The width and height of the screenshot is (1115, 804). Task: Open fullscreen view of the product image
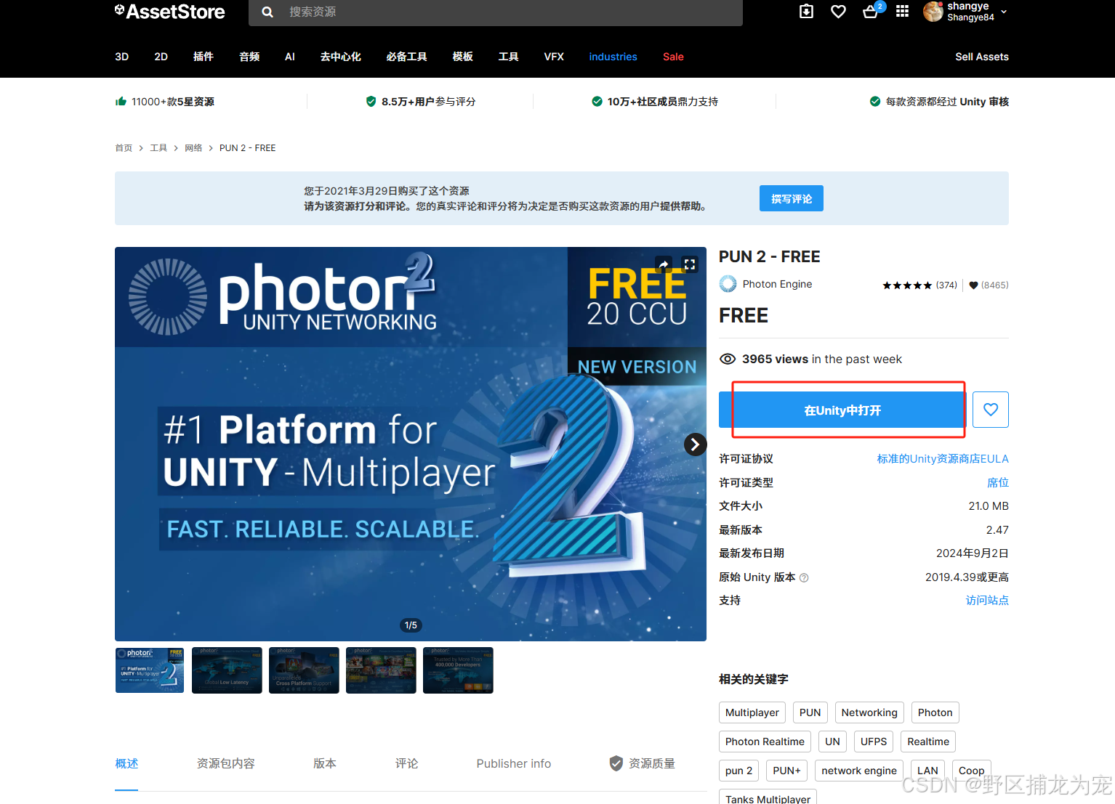tap(690, 264)
